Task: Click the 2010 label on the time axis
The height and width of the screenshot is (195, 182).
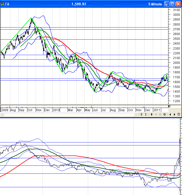Action: [x=56, y=110]
